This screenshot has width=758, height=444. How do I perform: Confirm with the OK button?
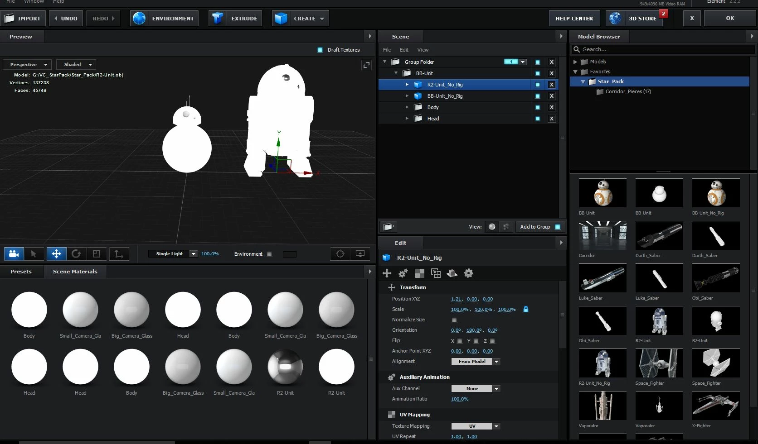pyautogui.click(x=730, y=19)
